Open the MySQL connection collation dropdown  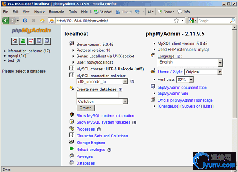coord(102,82)
